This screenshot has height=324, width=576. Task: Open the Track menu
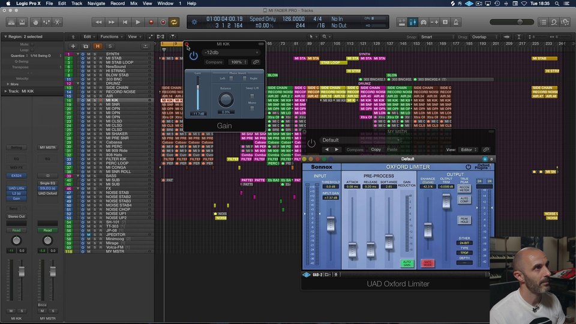click(x=77, y=4)
